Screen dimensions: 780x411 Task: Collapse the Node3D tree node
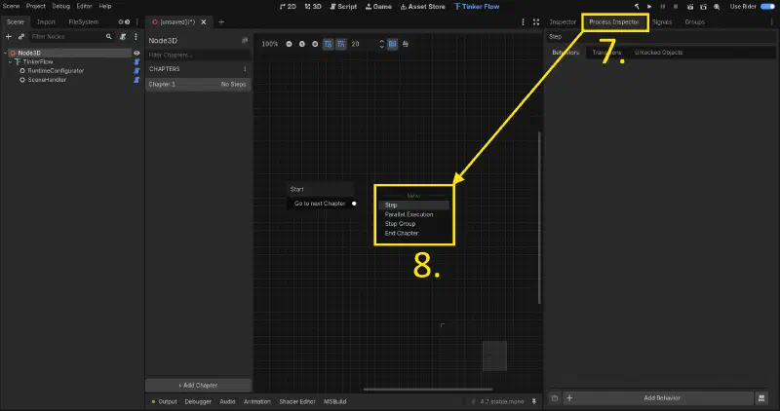tap(6, 53)
